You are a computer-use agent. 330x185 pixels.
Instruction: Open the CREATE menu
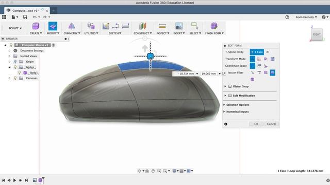click(36, 33)
